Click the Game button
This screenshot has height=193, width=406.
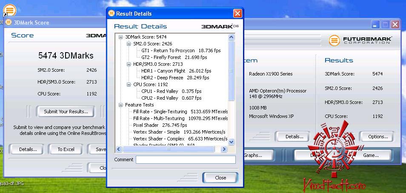371,155
